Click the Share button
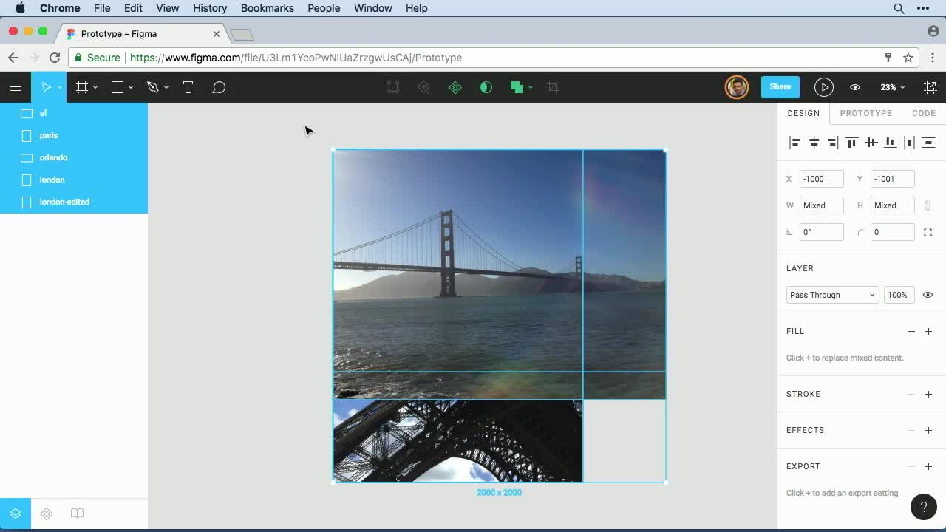This screenshot has width=946, height=532. (780, 86)
